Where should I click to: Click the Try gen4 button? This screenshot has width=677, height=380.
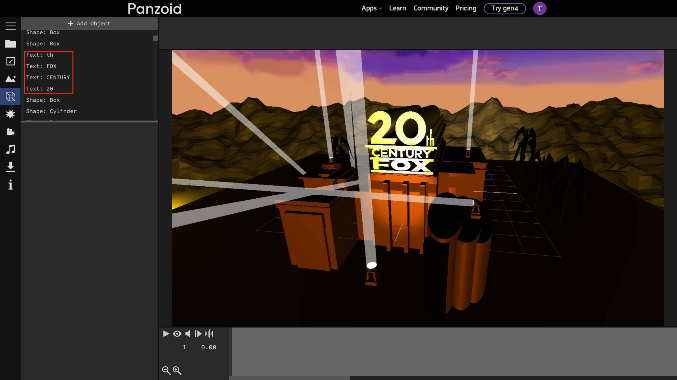504,8
